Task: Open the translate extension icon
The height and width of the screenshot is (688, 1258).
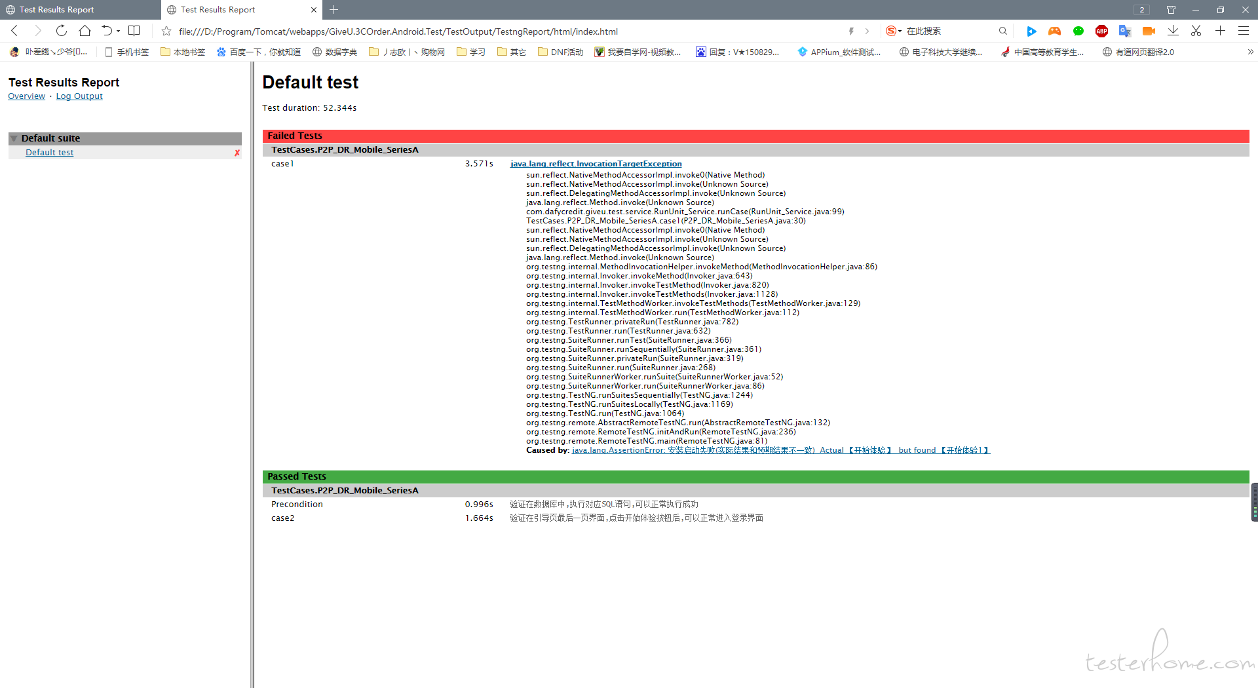Action: click(x=1125, y=31)
